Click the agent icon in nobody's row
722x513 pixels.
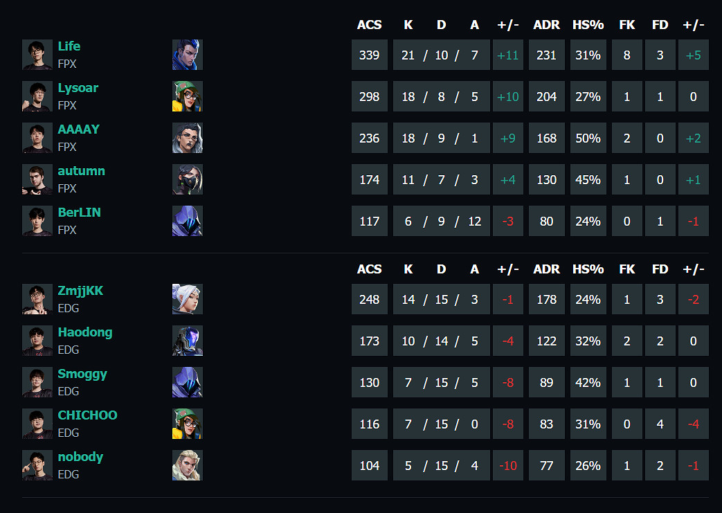[187, 465]
